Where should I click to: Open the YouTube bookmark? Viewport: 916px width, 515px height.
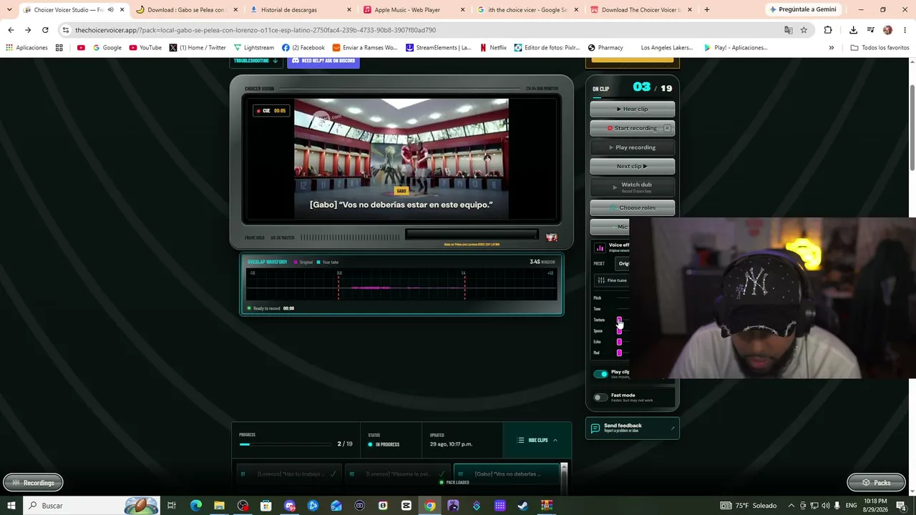[x=145, y=48]
